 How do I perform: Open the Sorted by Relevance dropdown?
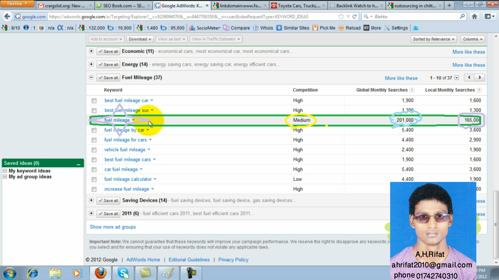[434, 39]
